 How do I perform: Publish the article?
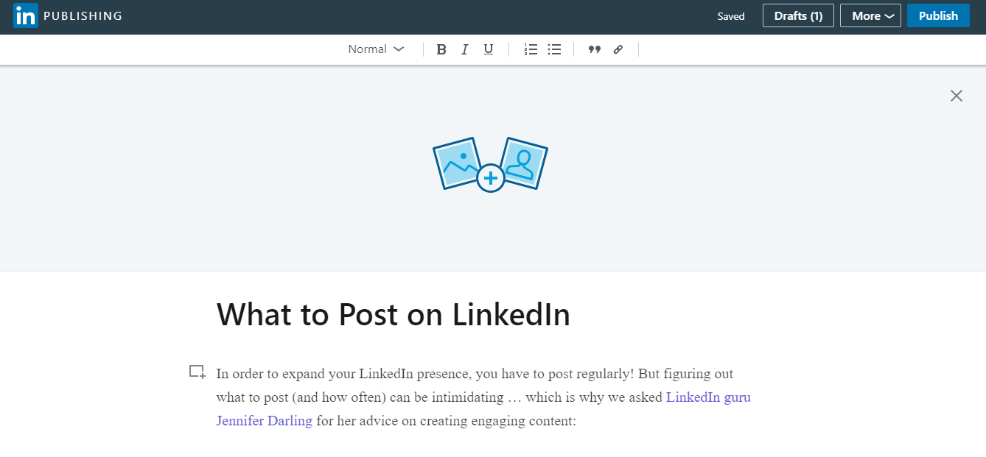click(938, 15)
